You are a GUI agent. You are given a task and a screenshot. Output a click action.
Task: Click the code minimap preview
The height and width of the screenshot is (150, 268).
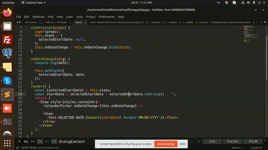click(251, 34)
